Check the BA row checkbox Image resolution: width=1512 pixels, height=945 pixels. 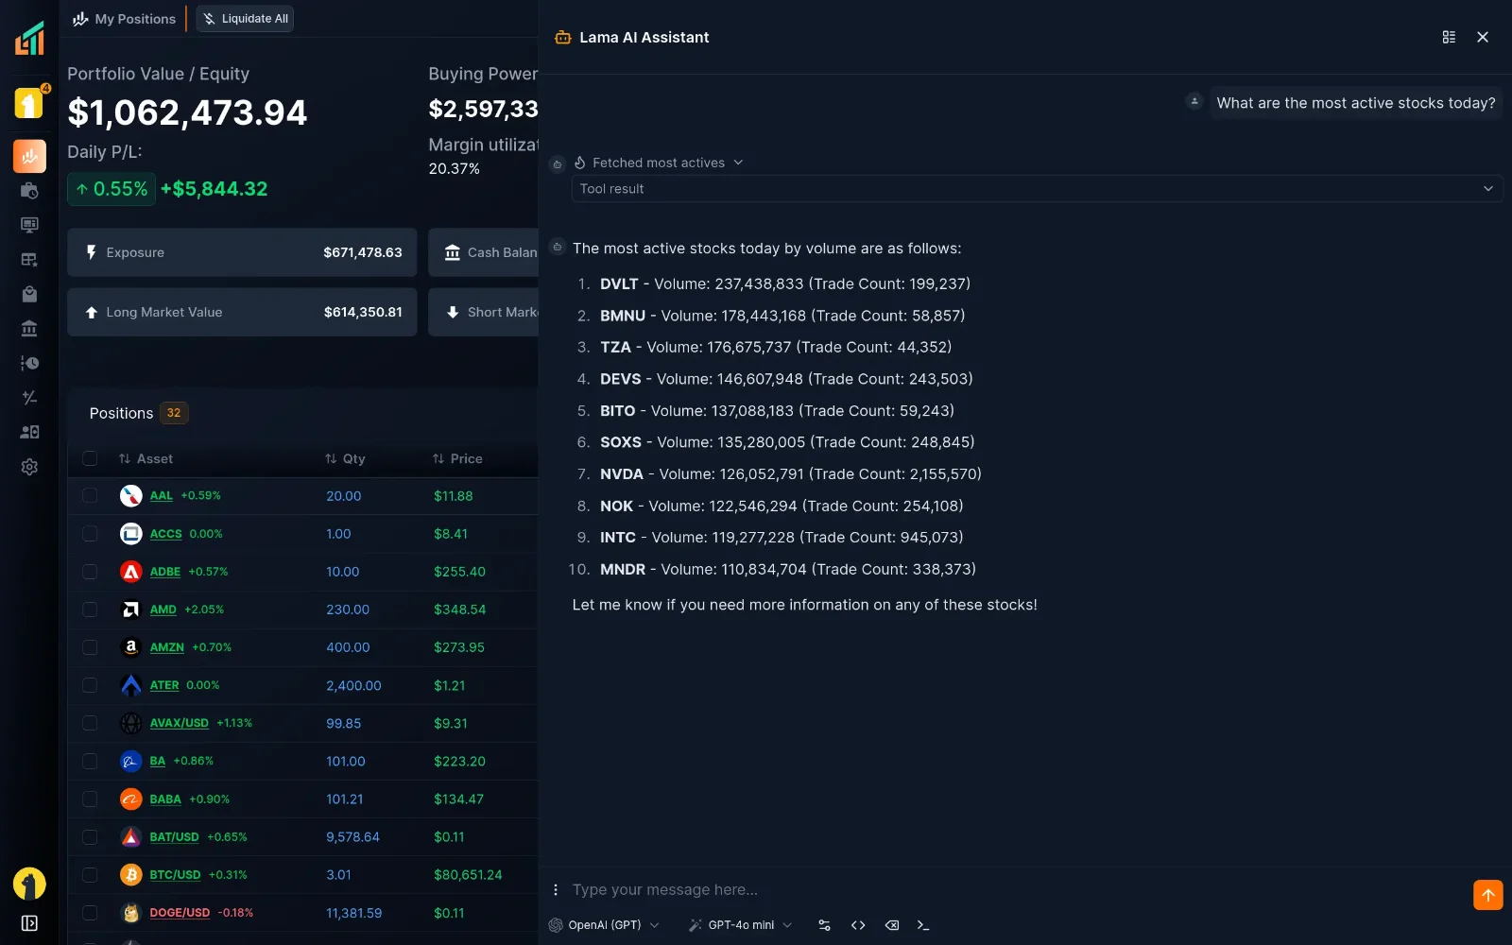90,761
